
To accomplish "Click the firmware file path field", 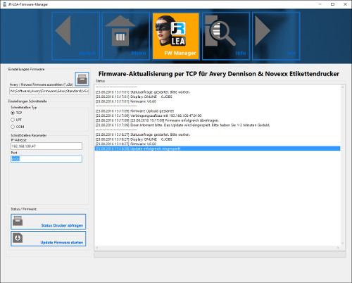I will pyautogui.click(x=49, y=91).
